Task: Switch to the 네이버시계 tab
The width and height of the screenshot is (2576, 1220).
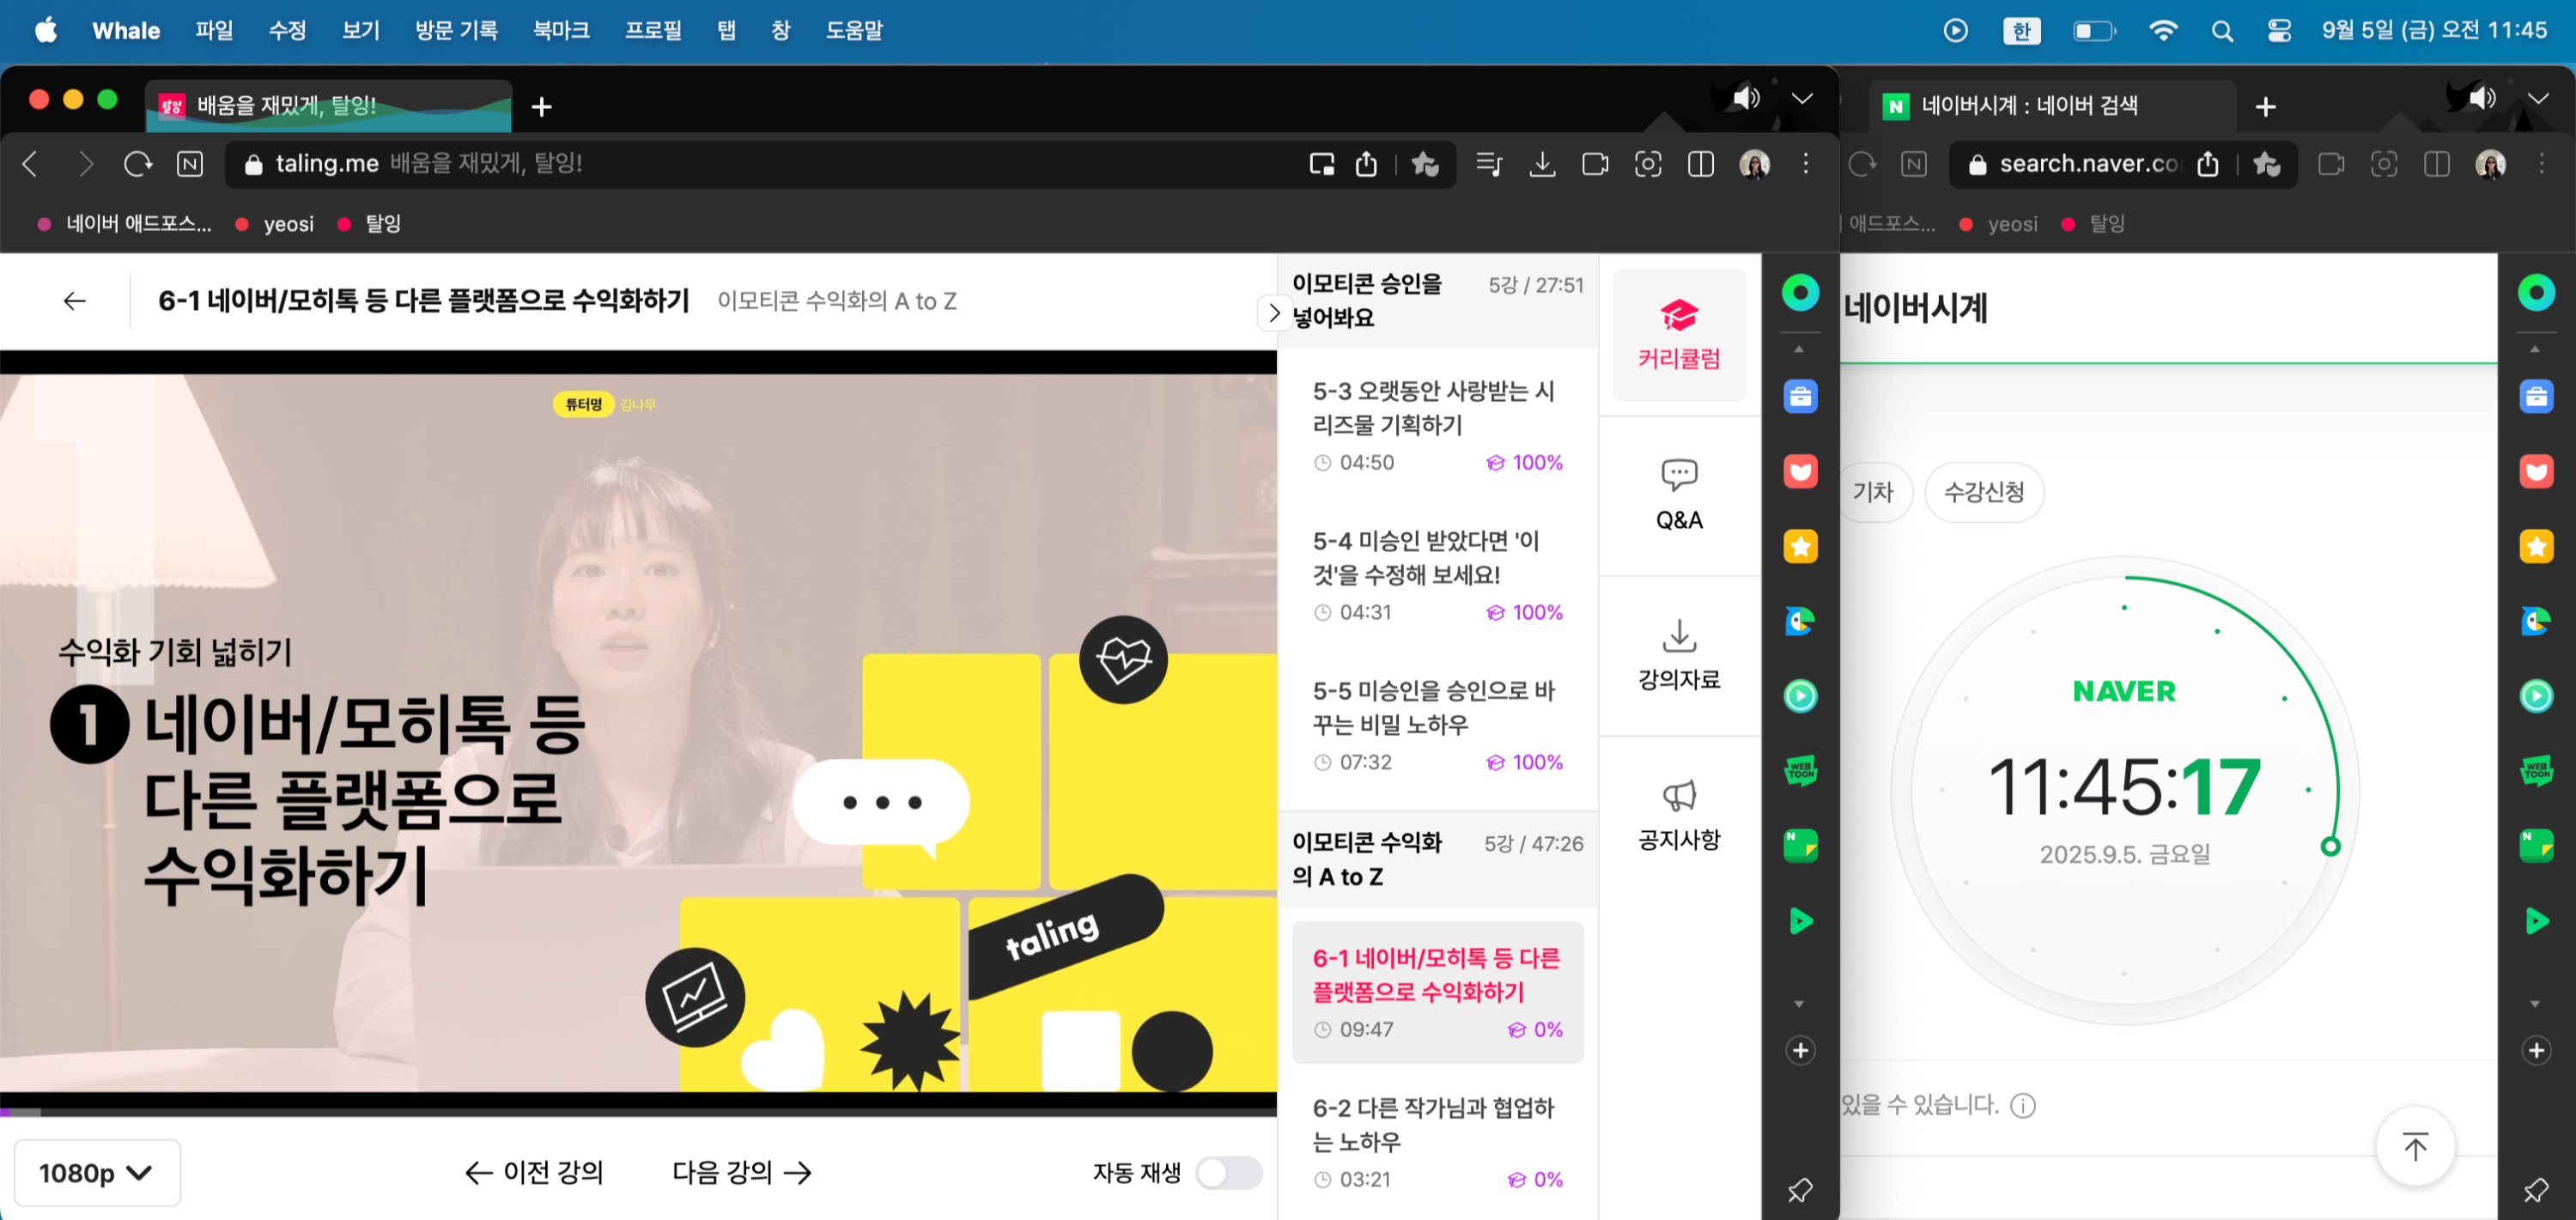Action: tap(2030, 106)
